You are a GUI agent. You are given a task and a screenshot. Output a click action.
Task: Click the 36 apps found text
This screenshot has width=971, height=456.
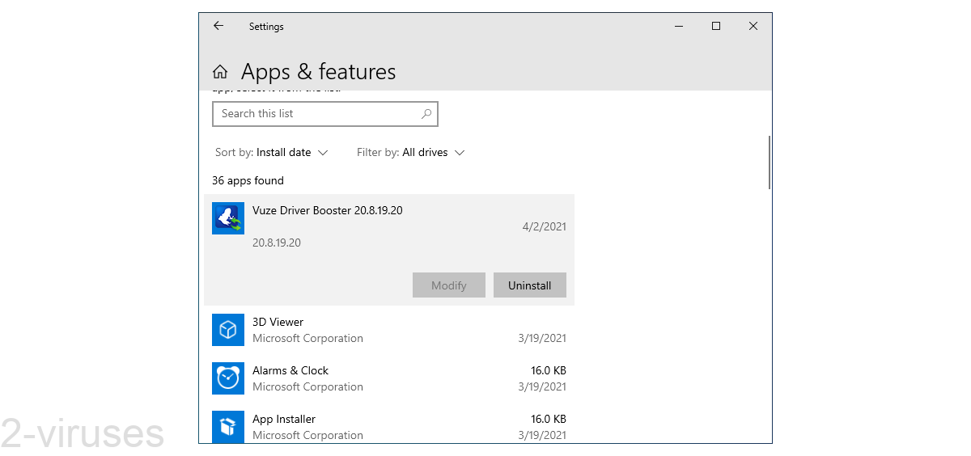(x=248, y=180)
